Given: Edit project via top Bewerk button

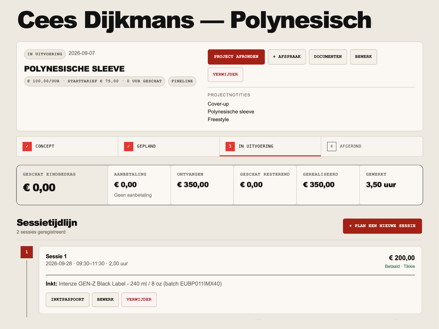Looking at the screenshot, I should pos(364,57).
